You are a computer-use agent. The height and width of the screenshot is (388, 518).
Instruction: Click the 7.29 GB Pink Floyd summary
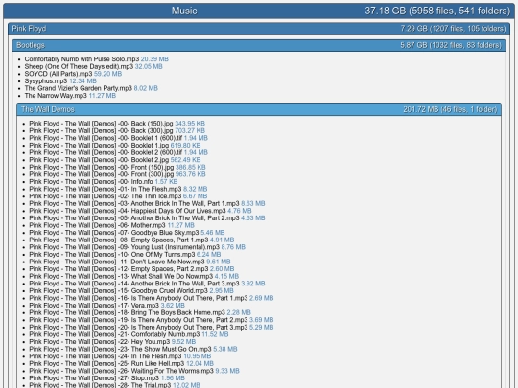tap(453, 29)
